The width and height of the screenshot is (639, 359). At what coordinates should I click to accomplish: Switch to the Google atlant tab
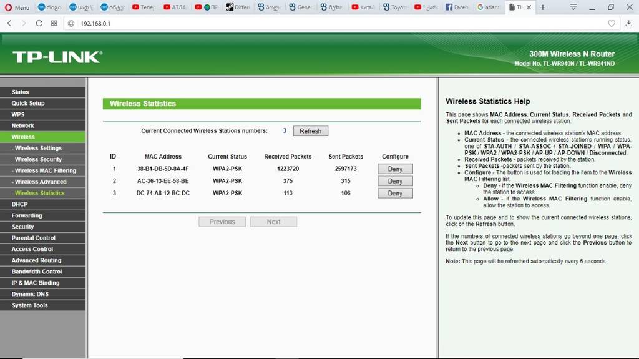coord(489,7)
